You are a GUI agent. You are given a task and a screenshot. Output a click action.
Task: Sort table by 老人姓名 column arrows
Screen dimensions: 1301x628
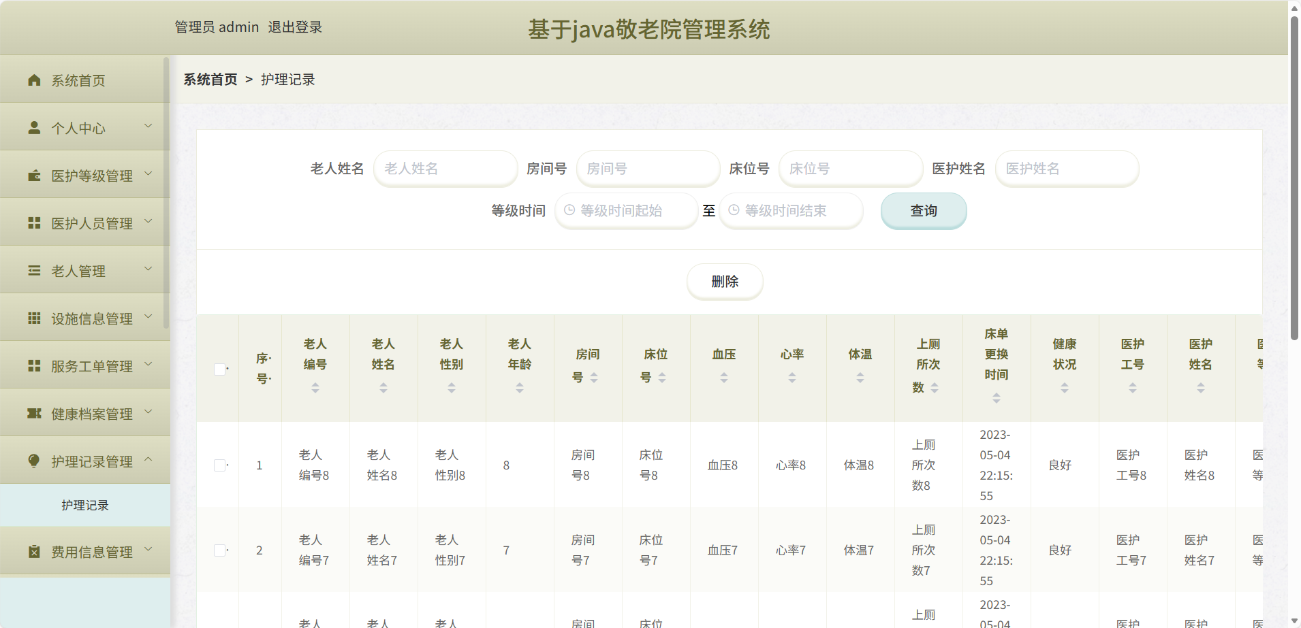coord(383,388)
